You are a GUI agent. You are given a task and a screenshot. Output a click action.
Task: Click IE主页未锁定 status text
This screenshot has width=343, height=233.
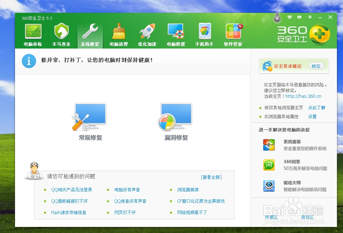[288, 66]
